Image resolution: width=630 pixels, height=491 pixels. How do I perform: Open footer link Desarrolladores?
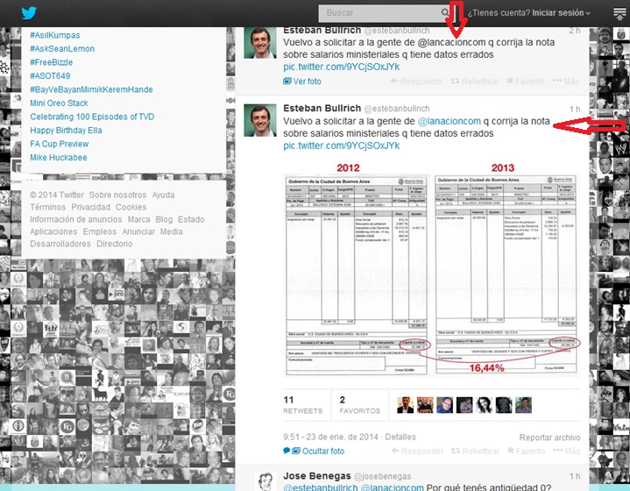(x=60, y=244)
